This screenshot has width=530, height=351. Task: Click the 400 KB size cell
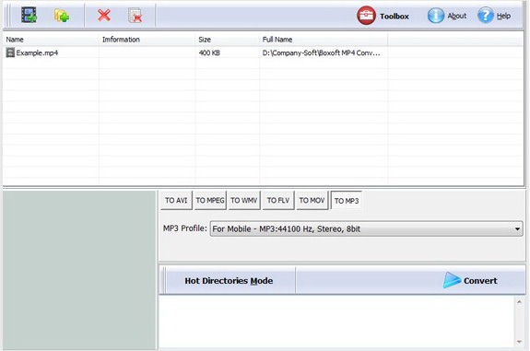click(x=209, y=53)
